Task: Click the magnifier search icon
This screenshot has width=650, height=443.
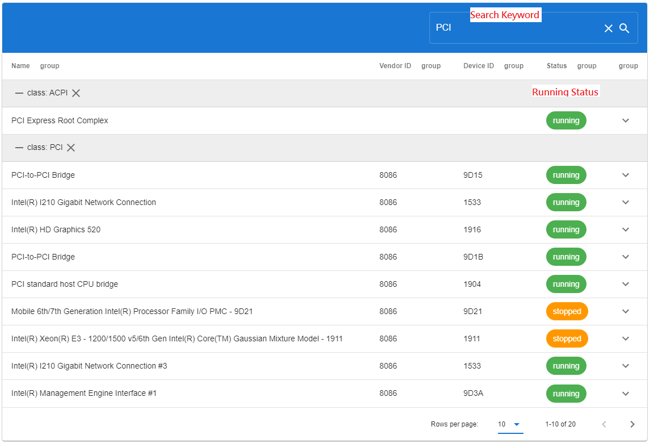Action: 624,28
